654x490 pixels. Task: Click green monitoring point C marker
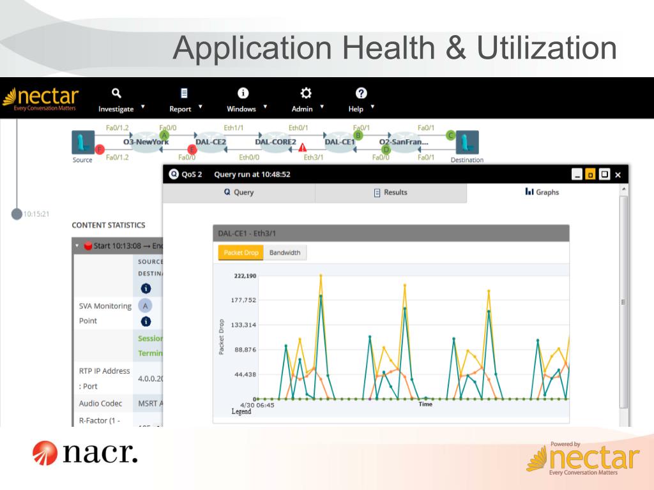[450, 135]
